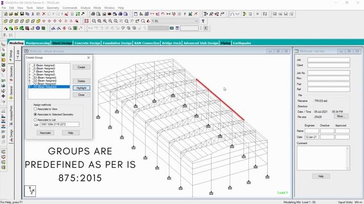This screenshot has width=364, height=204.
Task: Select Associate to View radio option
Action: point(35,109)
